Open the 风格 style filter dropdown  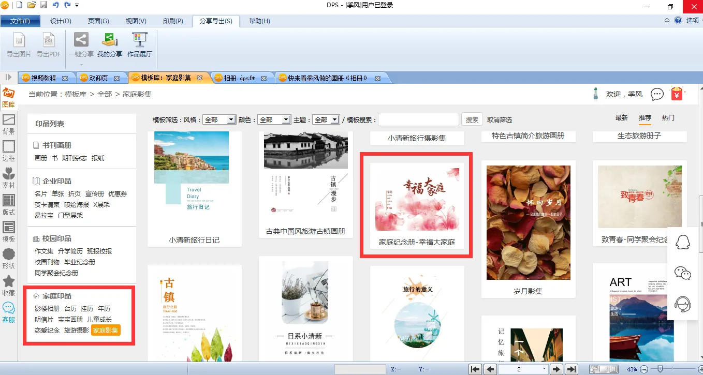coord(219,119)
